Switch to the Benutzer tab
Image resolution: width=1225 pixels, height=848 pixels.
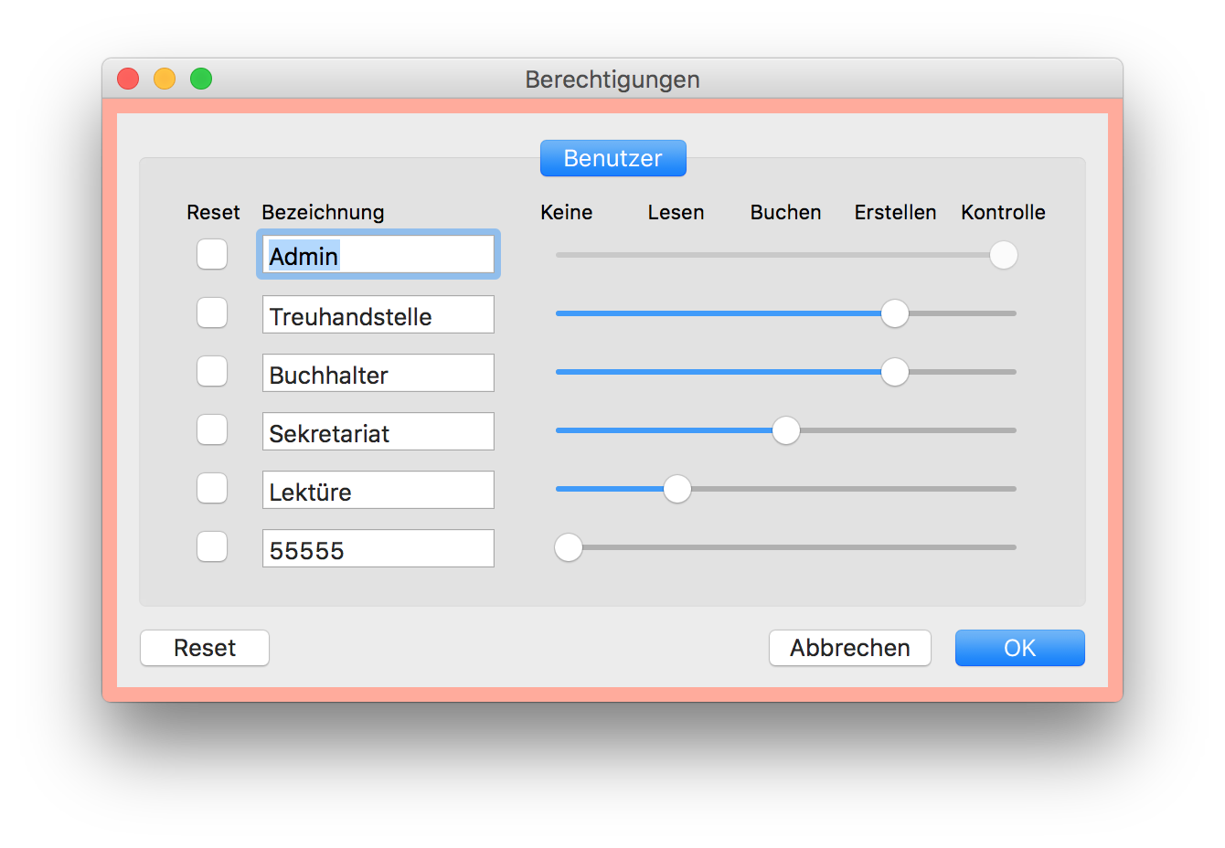tap(612, 158)
